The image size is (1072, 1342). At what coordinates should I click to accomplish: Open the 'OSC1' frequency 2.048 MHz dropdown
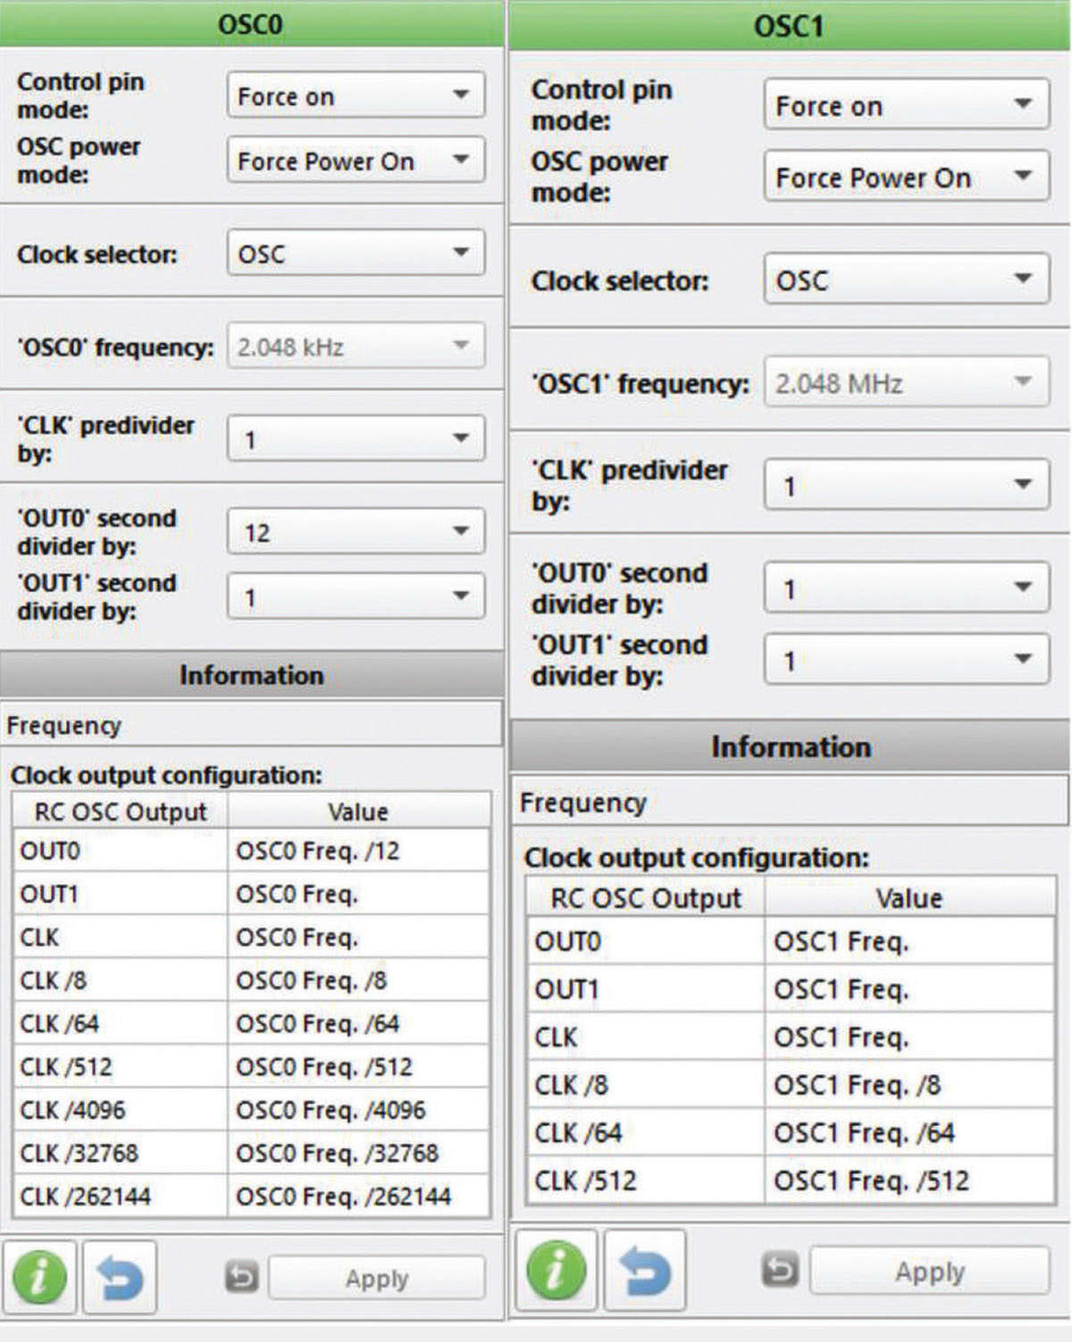tap(906, 382)
